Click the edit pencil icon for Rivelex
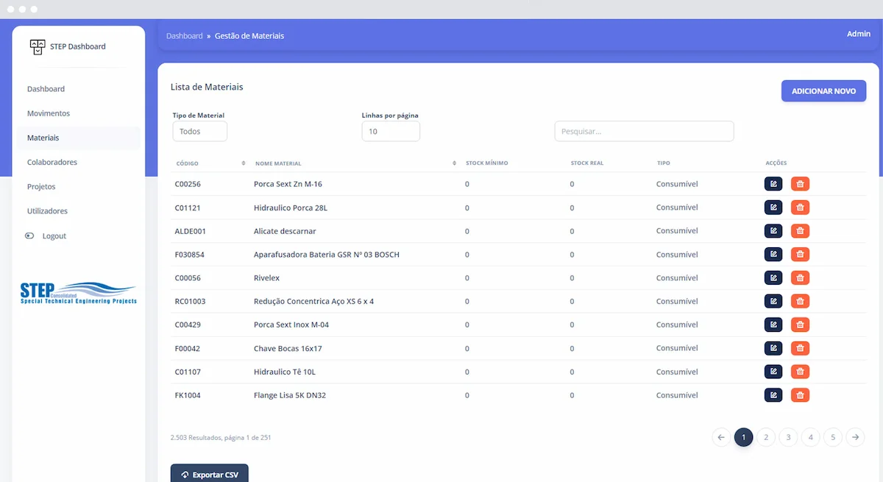The height and width of the screenshot is (482, 883). click(x=773, y=277)
